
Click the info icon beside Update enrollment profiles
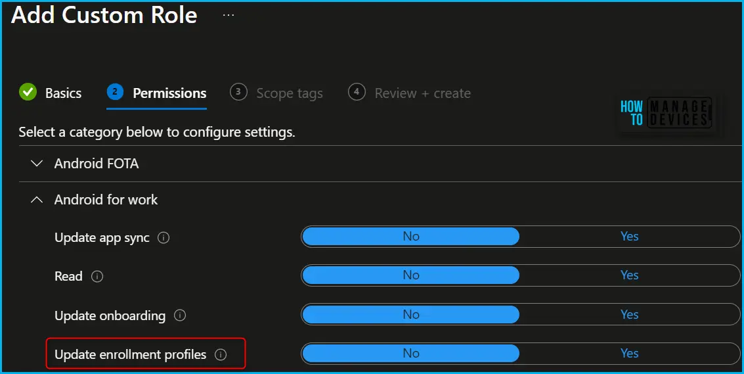coord(221,354)
